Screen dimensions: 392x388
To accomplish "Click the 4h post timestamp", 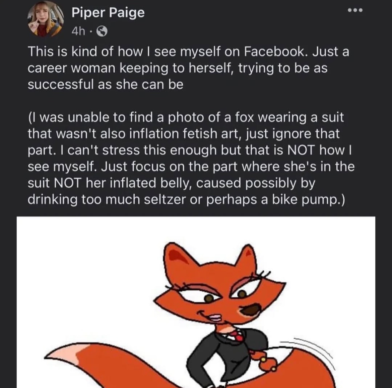I will [78, 32].
